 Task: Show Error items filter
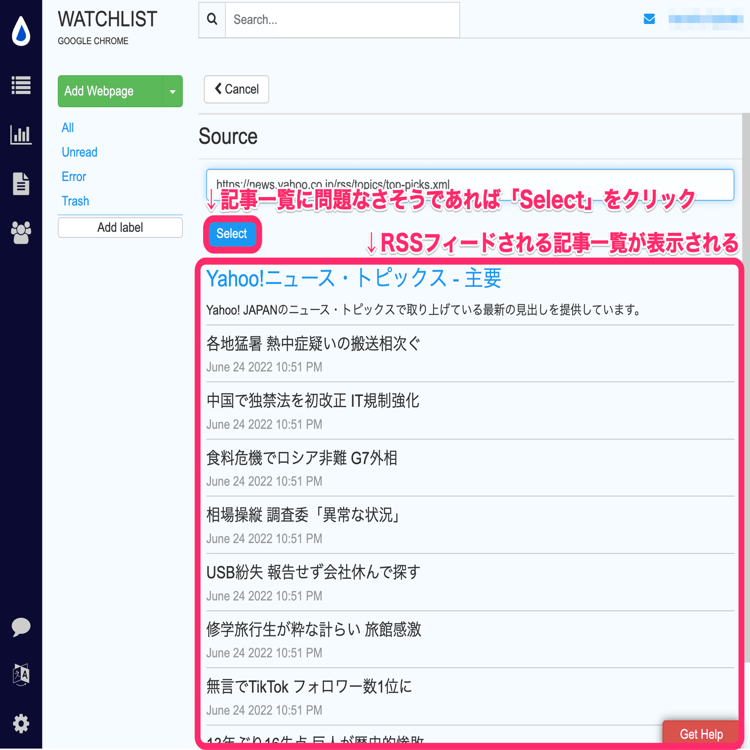pos(74,177)
